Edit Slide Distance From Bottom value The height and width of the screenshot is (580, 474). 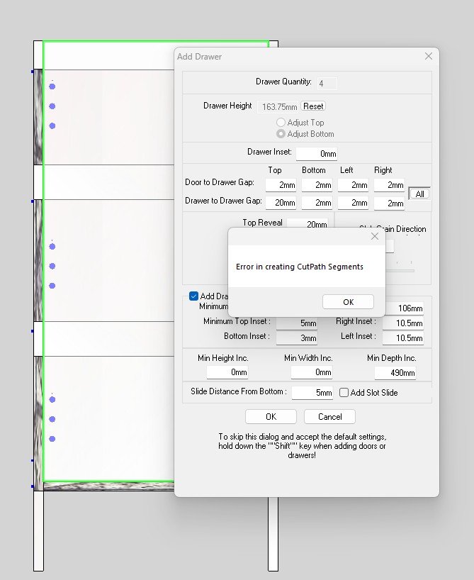(x=312, y=393)
